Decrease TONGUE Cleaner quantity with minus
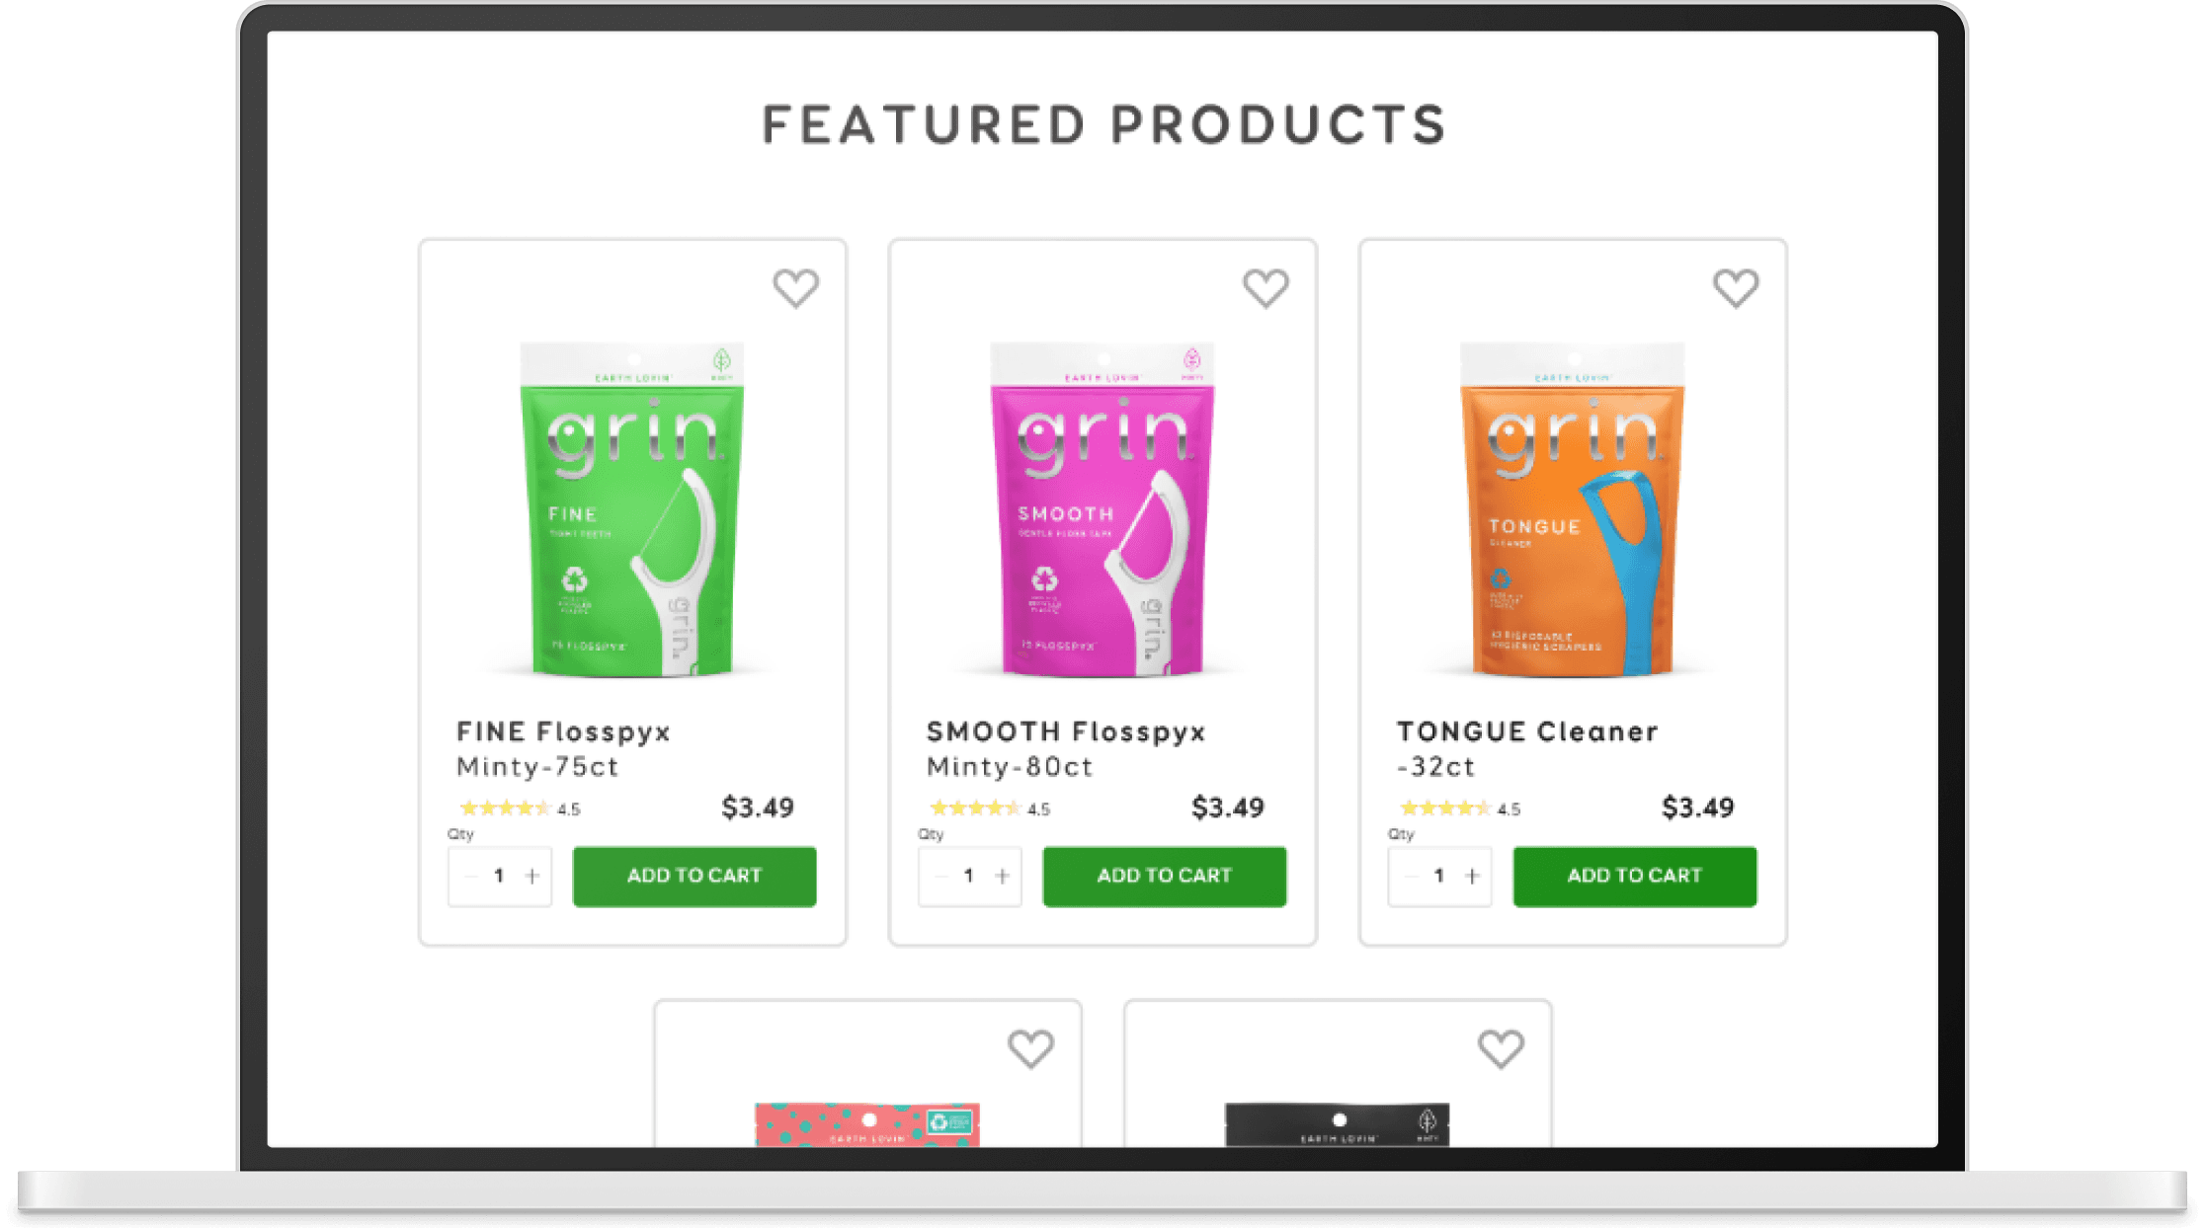The width and height of the screenshot is (2205, 1231). click(x=1411, y=876)
